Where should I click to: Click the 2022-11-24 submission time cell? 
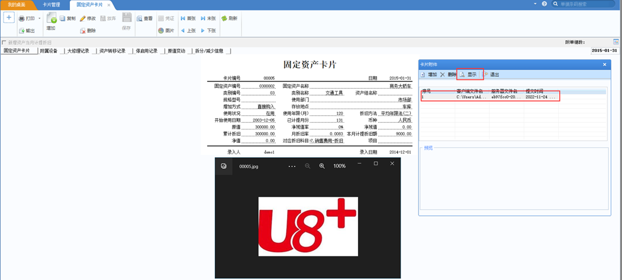tap(540, 97)
